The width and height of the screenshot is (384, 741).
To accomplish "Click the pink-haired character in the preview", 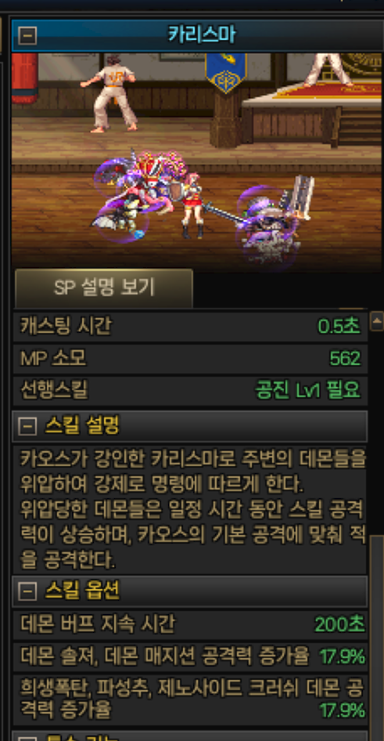I will [193, 205].
